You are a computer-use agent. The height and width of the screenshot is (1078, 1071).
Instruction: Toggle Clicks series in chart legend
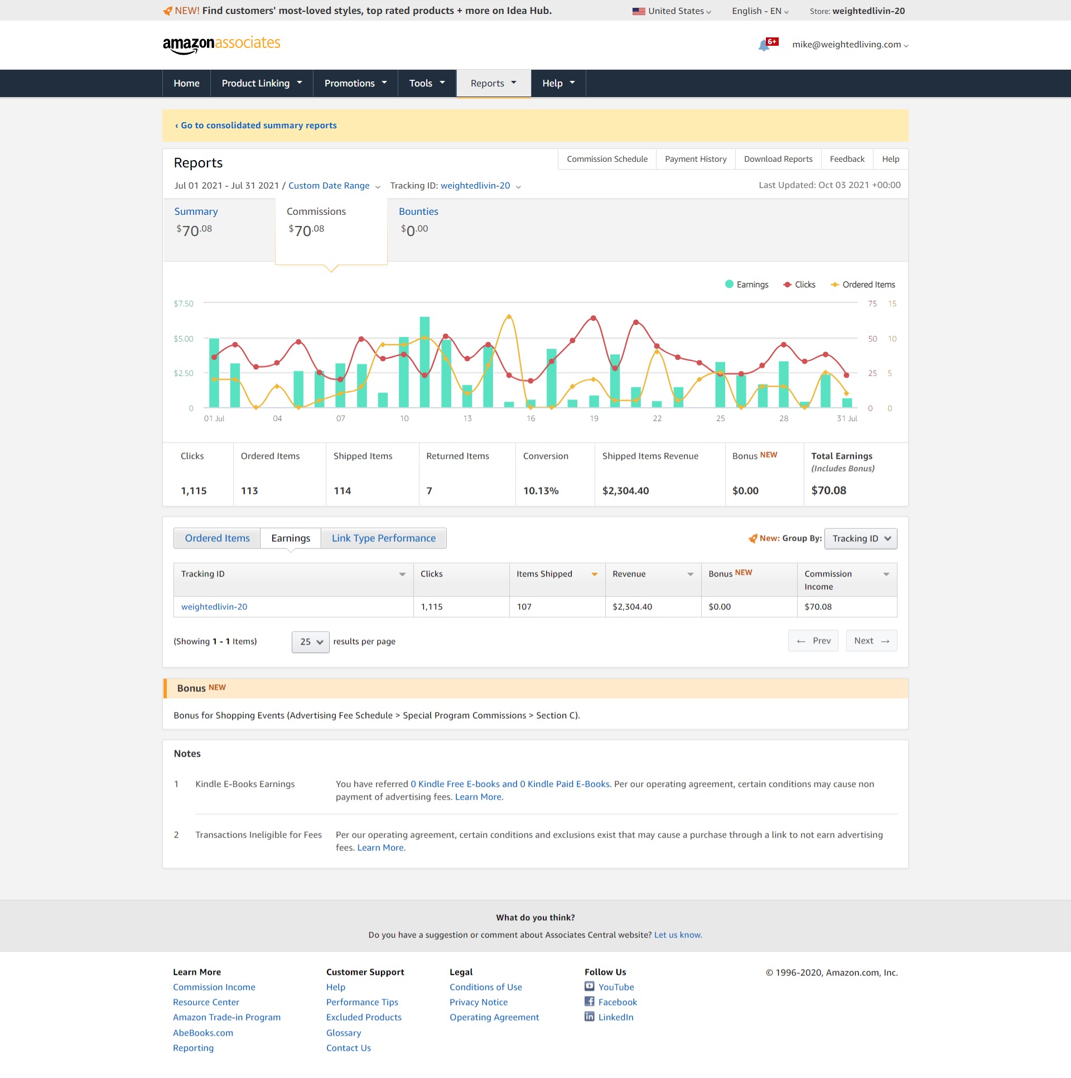coord(799,285)
